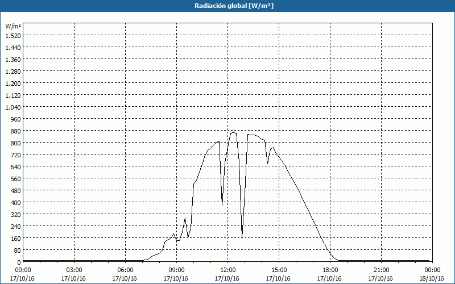
Task: Click the 160 y-axis value
Action: point(16,238)
